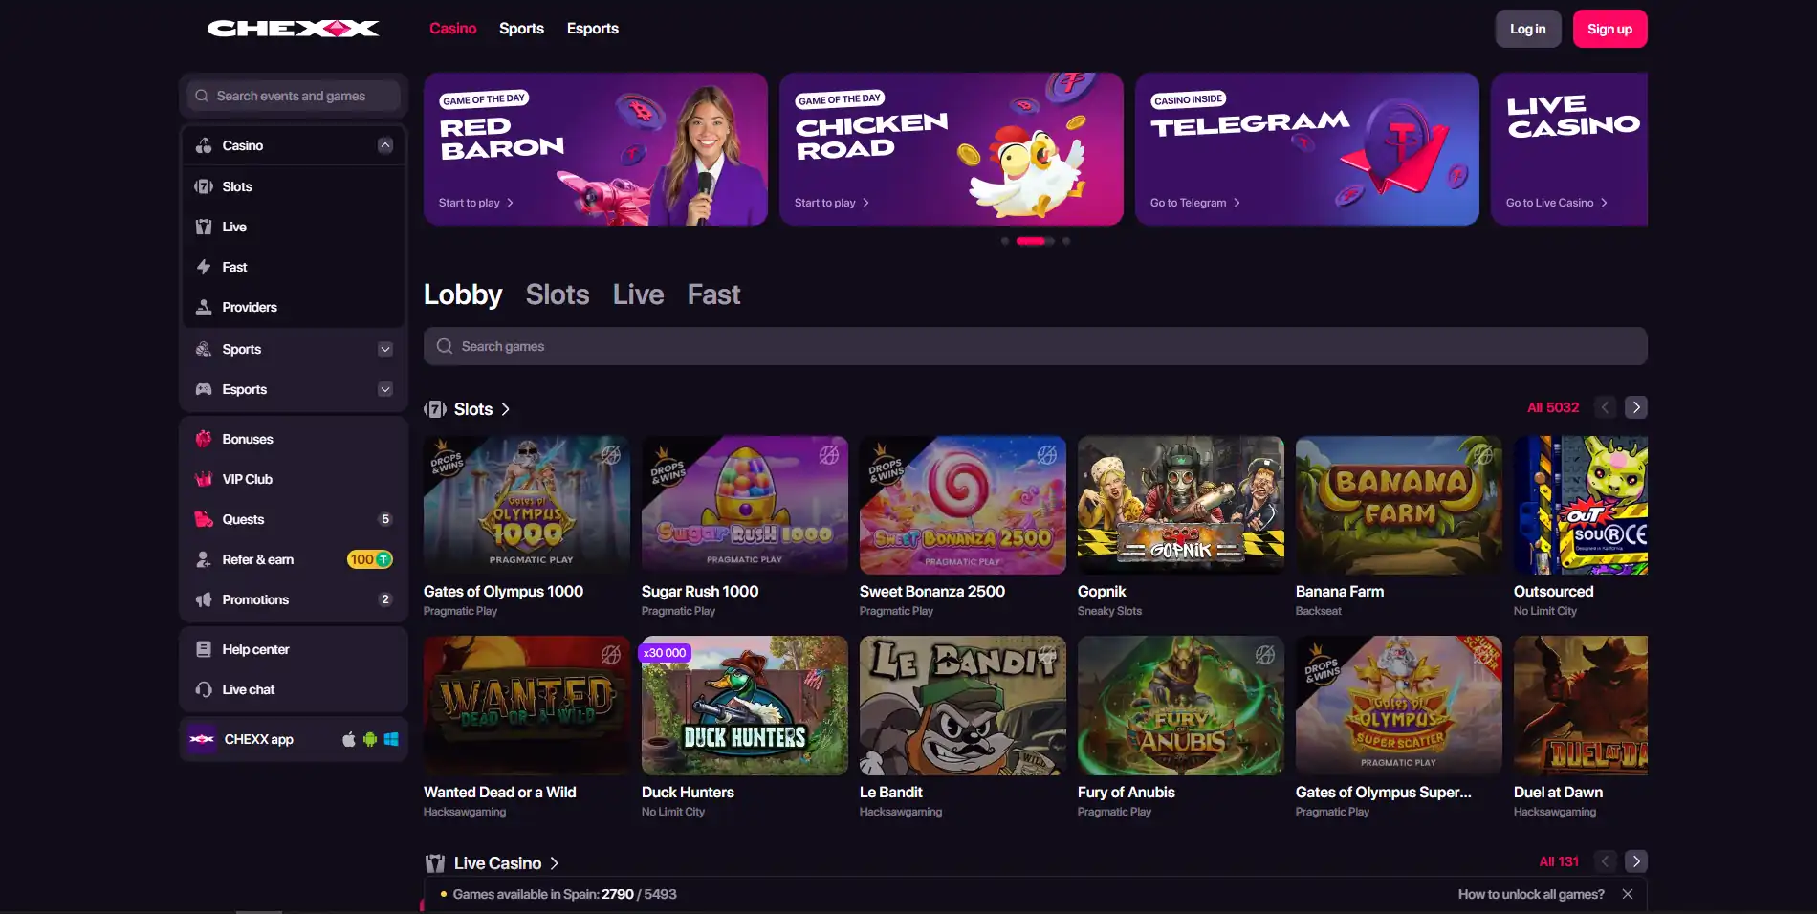Open the Quests sidebar item
The height and width of the screenshot is (914, 1817).
coord(294,519)
